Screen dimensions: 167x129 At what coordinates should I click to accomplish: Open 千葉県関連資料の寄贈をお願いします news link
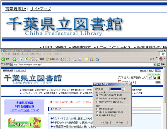[75, 126]
